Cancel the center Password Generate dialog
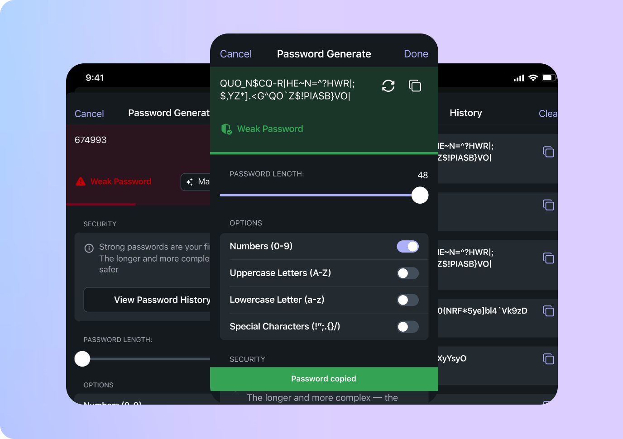This screenshot has width=623, height=439. [x=235, y=54]
